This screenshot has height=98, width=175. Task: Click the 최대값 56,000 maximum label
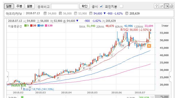pyautogui.click(x=135, y=30)
